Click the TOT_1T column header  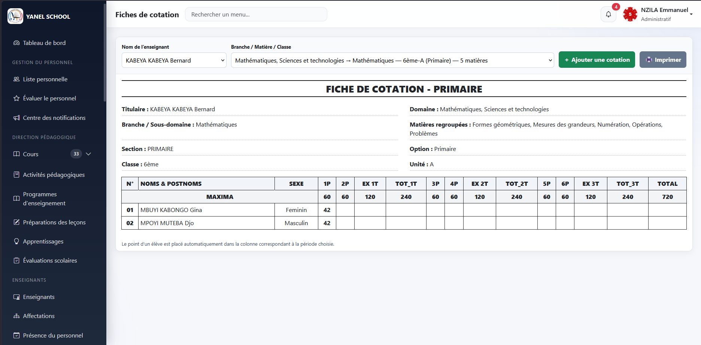(406, 184)
